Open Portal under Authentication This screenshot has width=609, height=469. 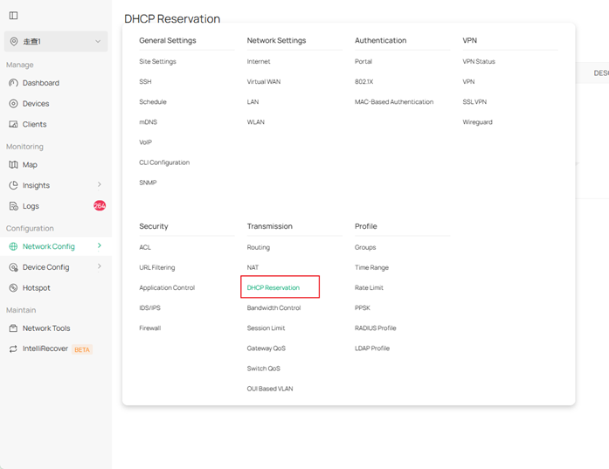point(363,61)
